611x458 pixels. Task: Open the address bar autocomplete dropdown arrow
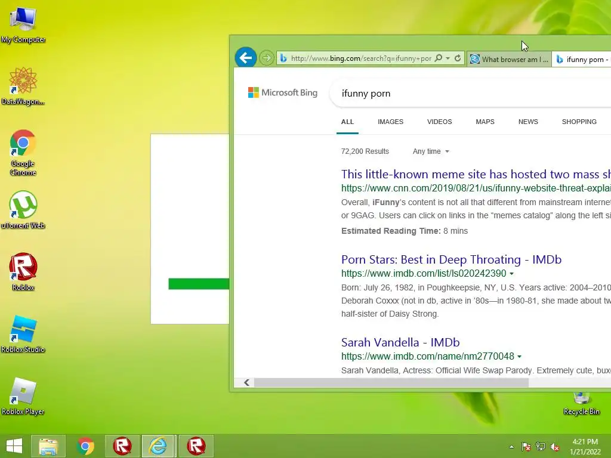pos(448,58)
